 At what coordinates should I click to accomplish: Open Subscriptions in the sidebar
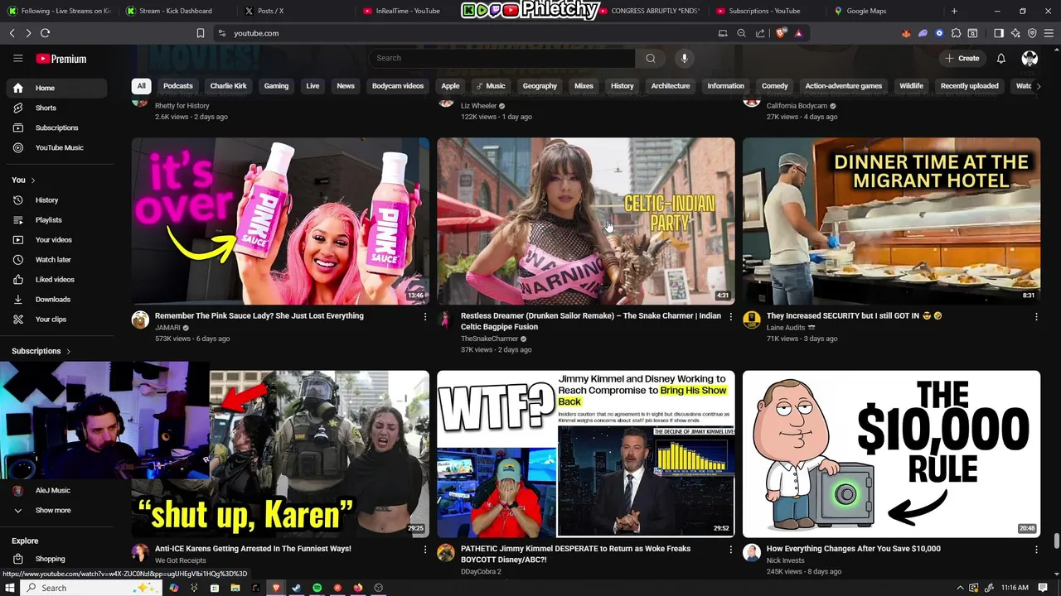coord(56,127)
